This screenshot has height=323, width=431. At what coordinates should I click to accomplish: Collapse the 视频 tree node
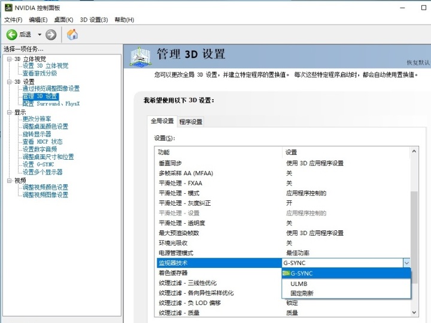10,181
